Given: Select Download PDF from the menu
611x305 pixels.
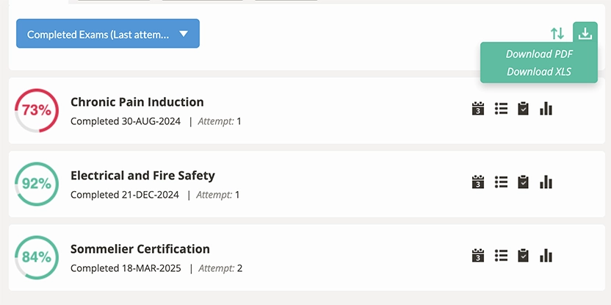Looking at the screenshot, I should [x=539, y=54].
